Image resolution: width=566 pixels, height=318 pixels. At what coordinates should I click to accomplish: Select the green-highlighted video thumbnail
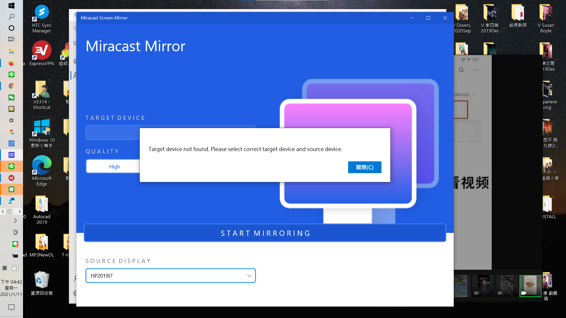click(x=530, y=286)
